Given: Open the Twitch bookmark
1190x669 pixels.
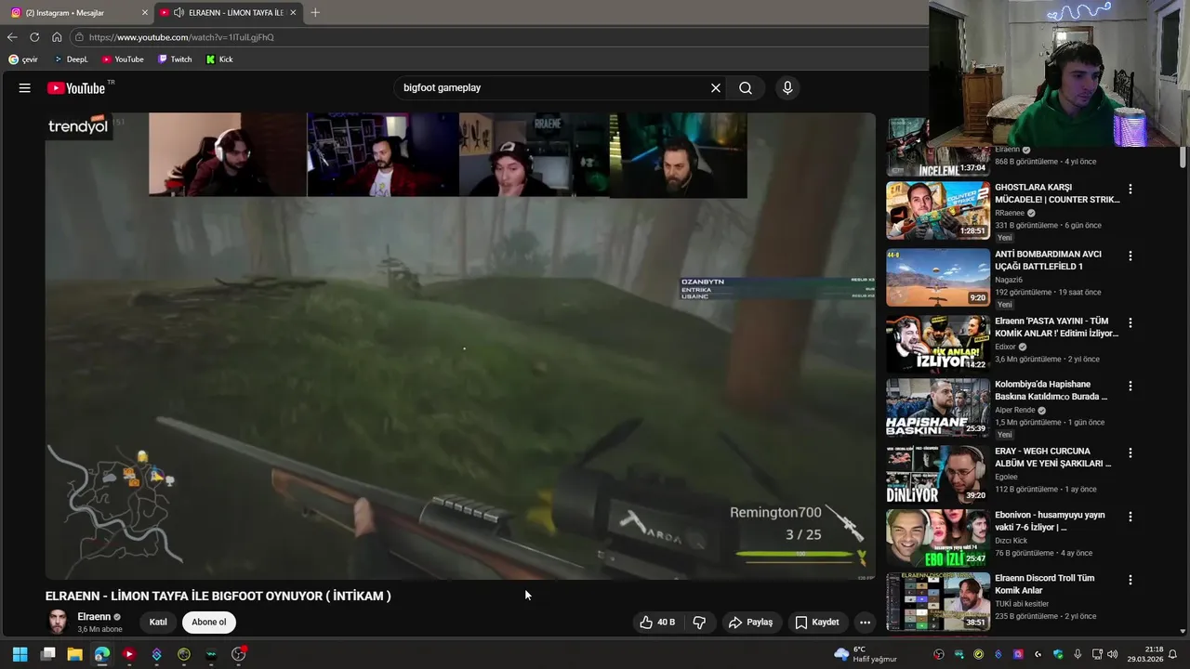Looking at the screenshot, I should click(175, 59).
